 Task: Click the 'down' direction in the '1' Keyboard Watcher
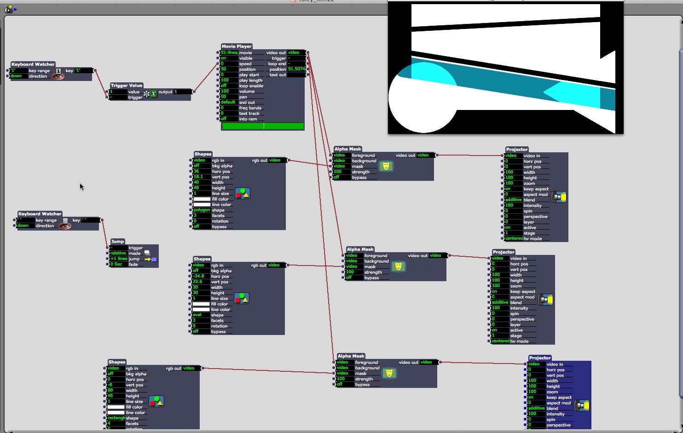[19, 76]
